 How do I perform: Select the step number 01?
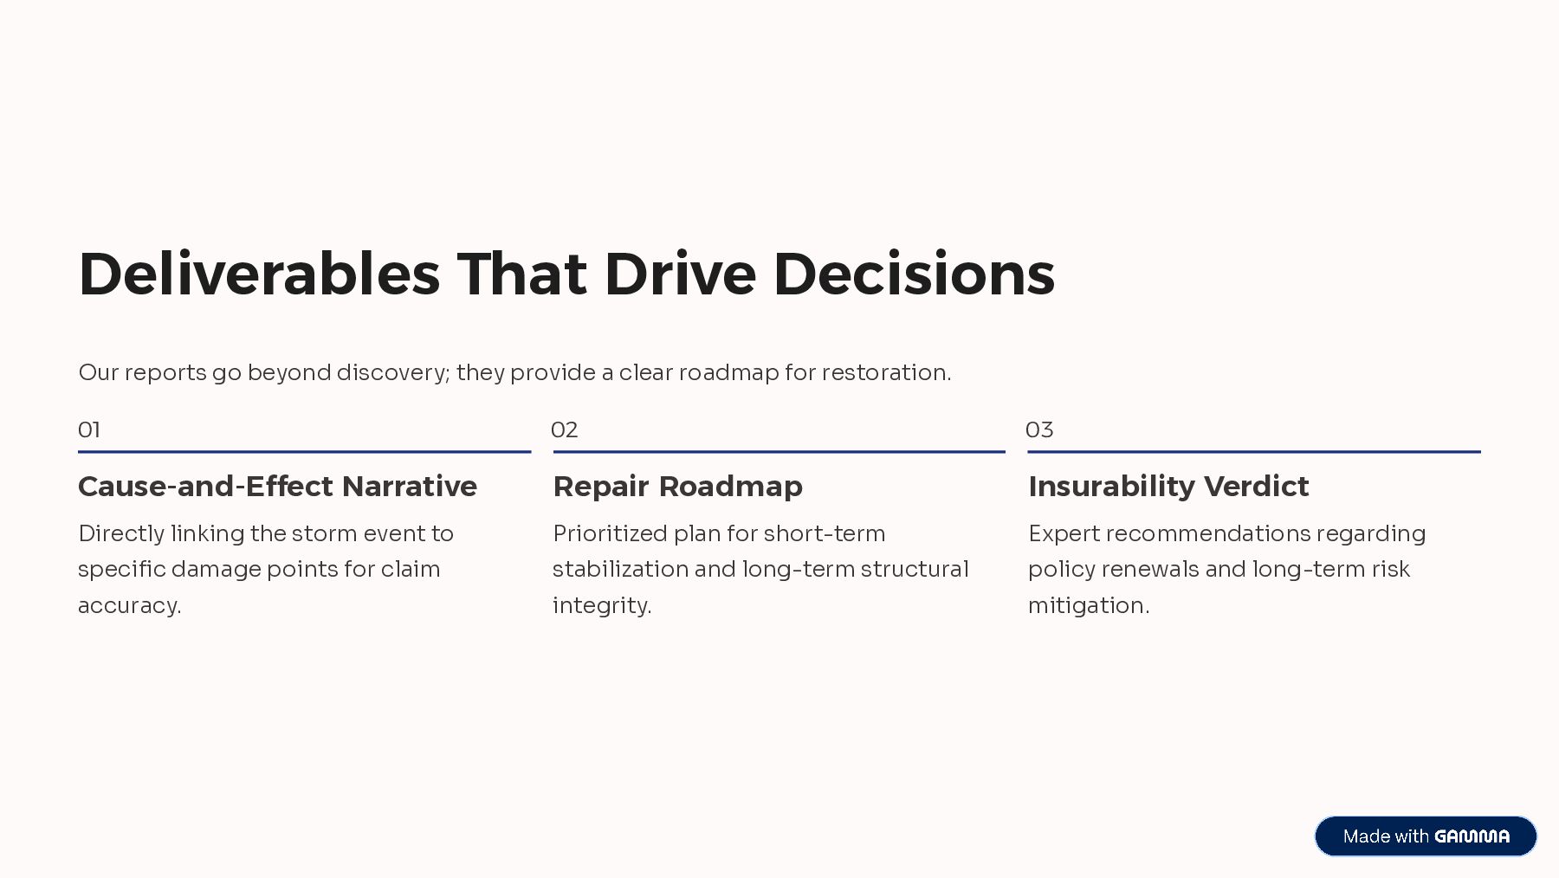click(x=89, y=430)
